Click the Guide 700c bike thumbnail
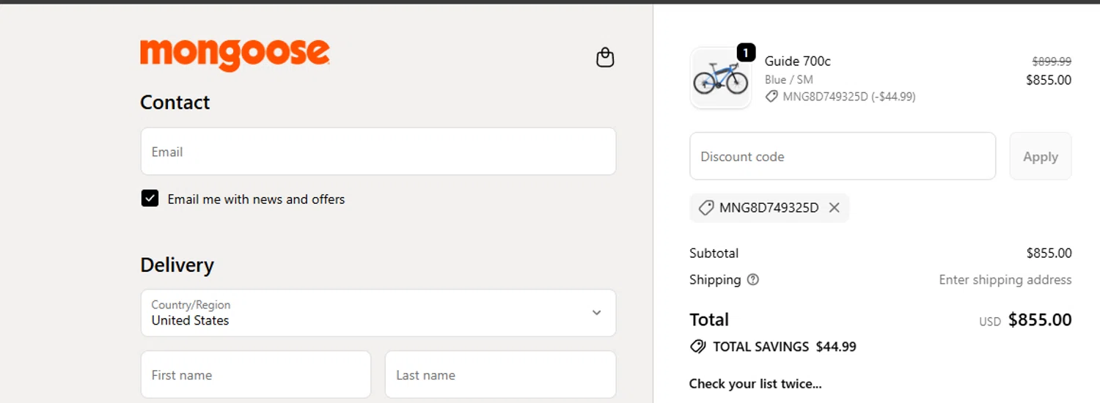Viewport: 1100px width, 403px height. point(720,78)
